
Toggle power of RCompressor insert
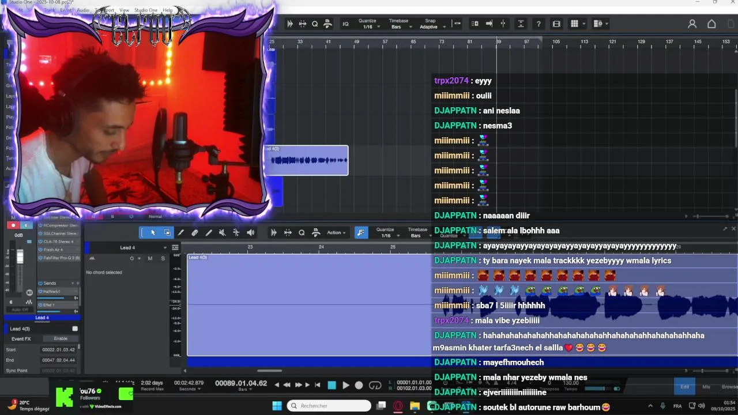click(40, 225)
